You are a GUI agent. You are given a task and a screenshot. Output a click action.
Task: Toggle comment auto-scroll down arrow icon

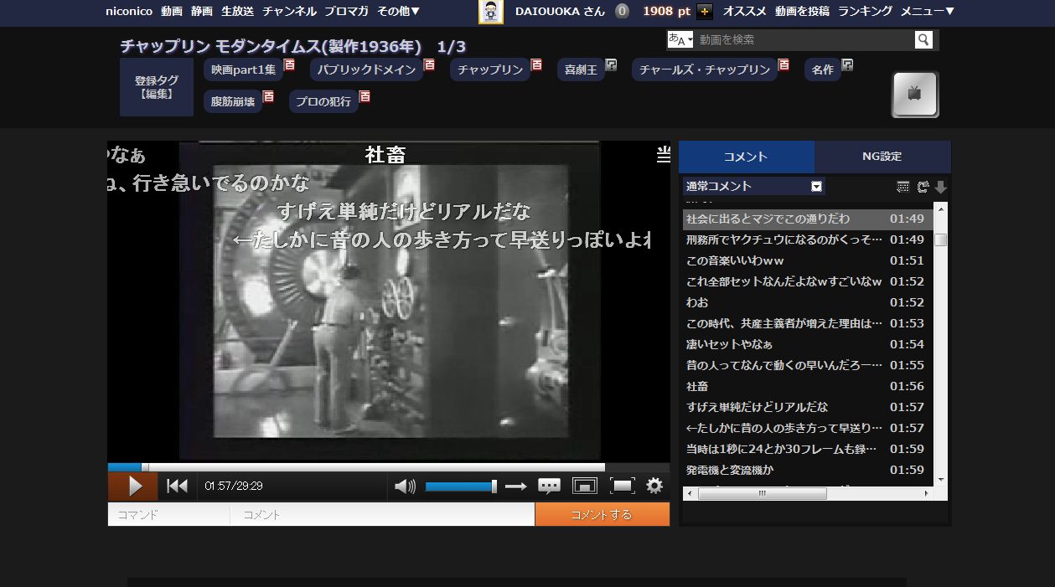[x=941, y=187]
